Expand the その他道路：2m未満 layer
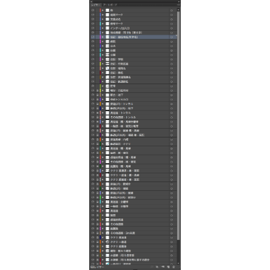Viewport: 270px width, 270px height. pyautogui.click(x=103, y=233)
